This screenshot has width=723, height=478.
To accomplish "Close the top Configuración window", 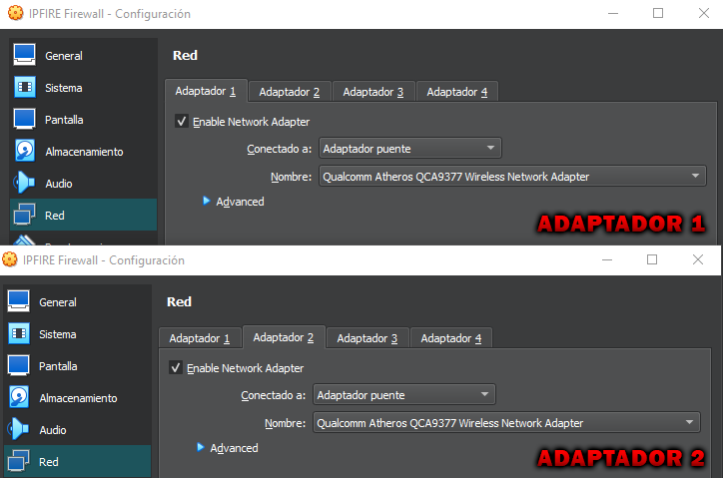I will (x=704, y=13).
